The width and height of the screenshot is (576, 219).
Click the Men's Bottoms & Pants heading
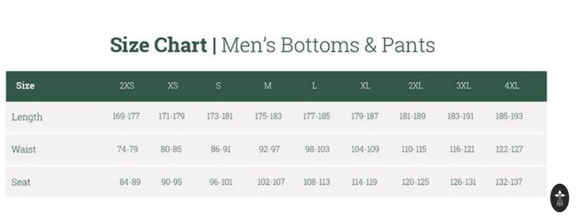coord(328,45)
